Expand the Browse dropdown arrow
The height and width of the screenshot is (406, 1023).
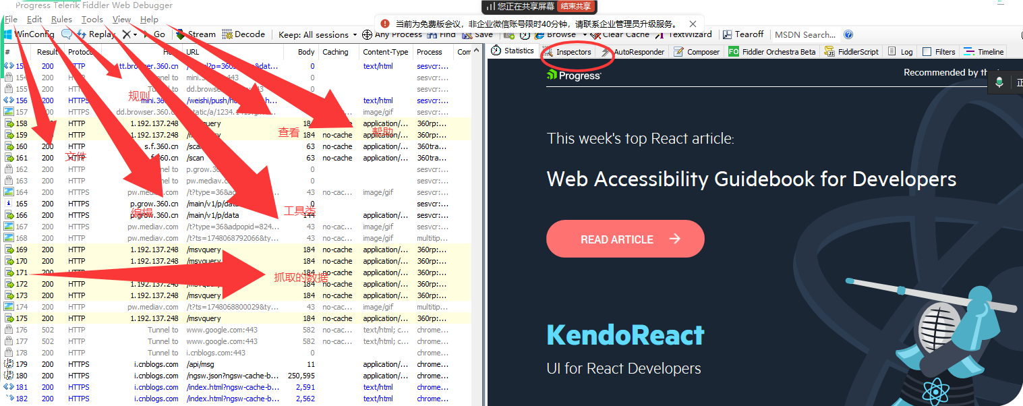click(585, 34)
